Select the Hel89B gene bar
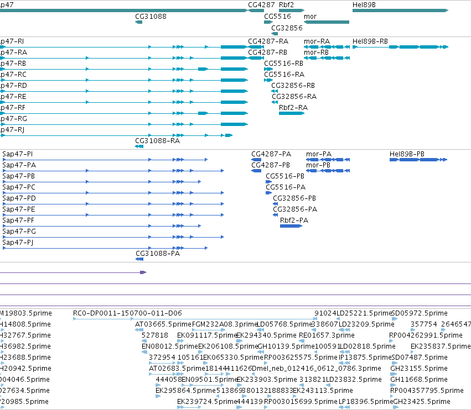Viewport: 471px width, 410px height. point(400,10)
